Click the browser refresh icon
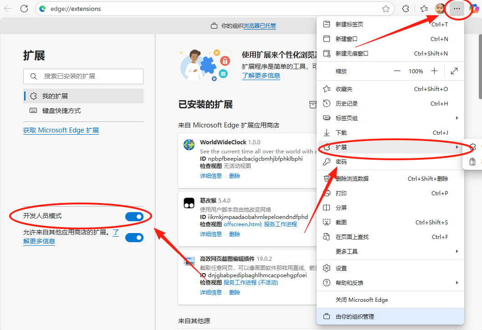The image size is (482, 330). (24, 9)
